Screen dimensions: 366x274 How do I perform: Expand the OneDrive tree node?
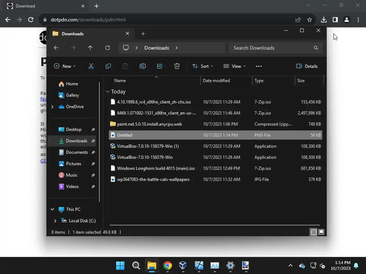[52, 107]
